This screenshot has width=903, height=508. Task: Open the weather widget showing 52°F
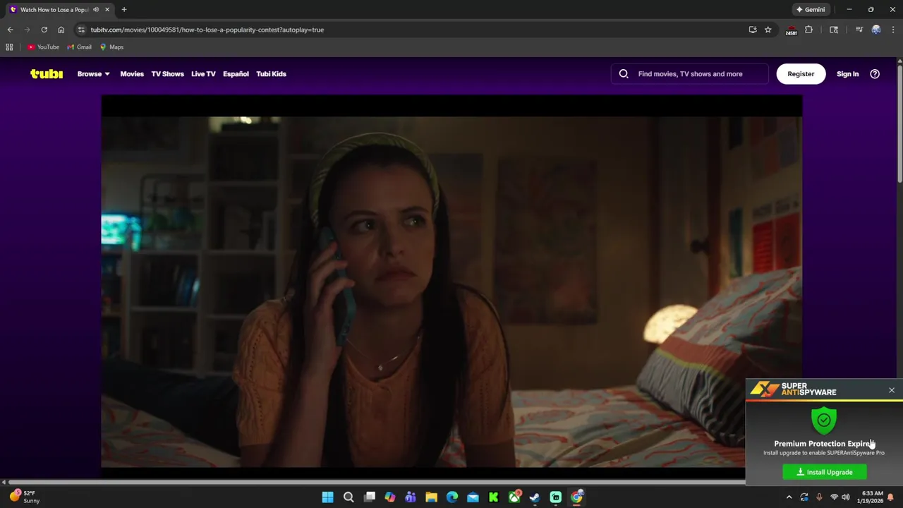[24, 497]
